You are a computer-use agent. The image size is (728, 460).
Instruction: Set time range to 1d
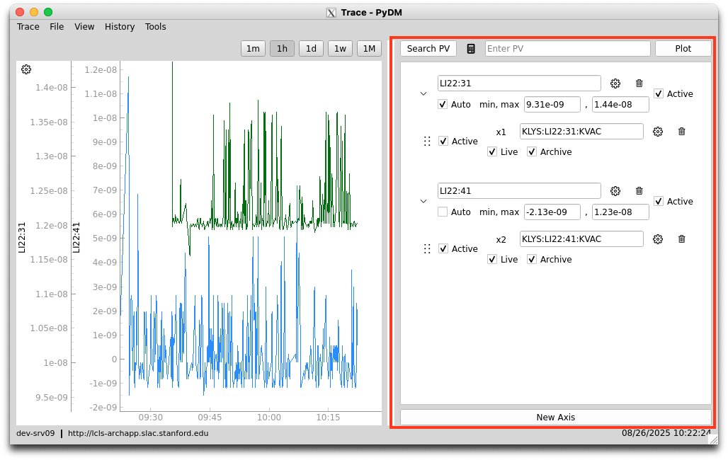click(x=311, y=49)
